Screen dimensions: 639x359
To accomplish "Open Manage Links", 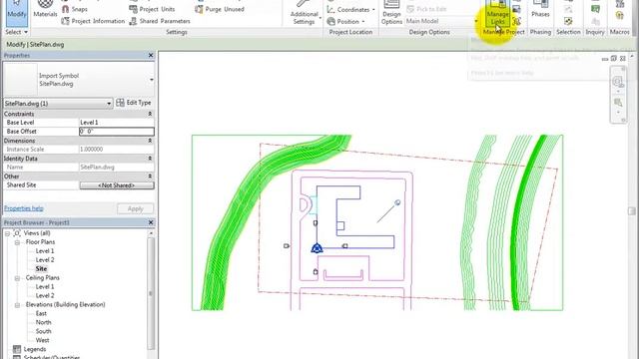I will [x=497, y=13].
